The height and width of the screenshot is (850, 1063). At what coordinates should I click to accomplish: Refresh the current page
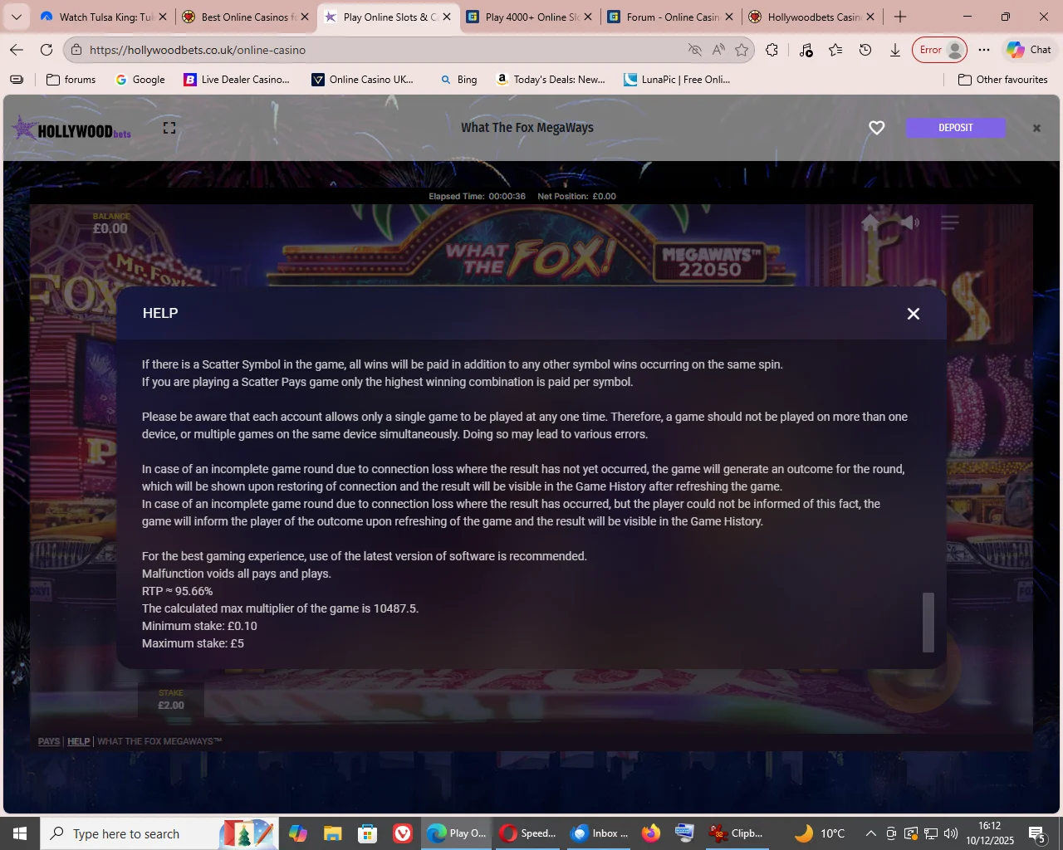47,50
